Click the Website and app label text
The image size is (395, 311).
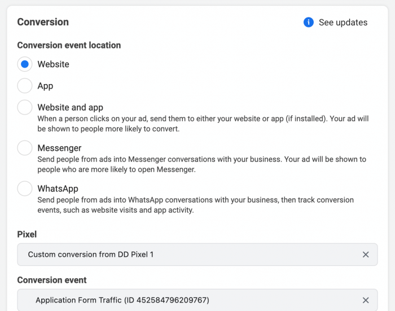70,107
